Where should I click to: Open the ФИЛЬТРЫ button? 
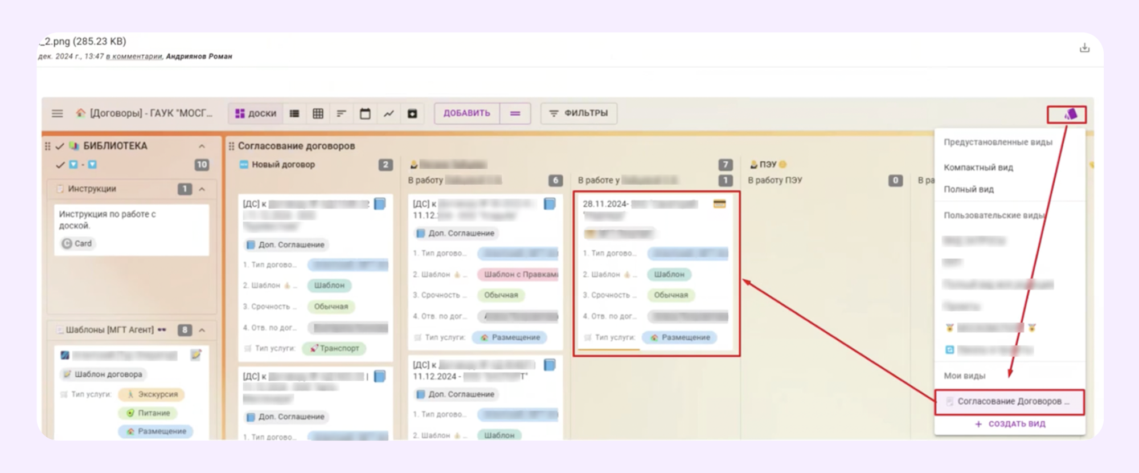coord(578,113)
